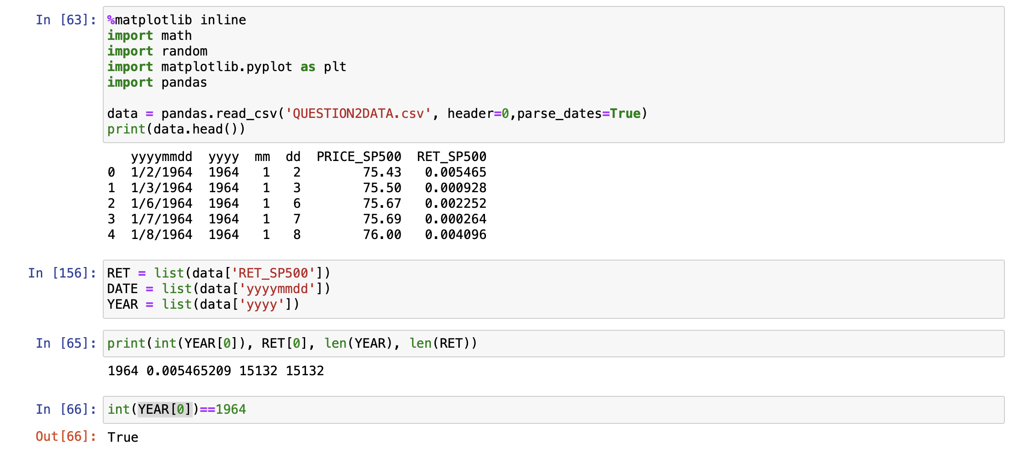
Task: Click the YEAR = list(...) code line
Action: [203, 305]
